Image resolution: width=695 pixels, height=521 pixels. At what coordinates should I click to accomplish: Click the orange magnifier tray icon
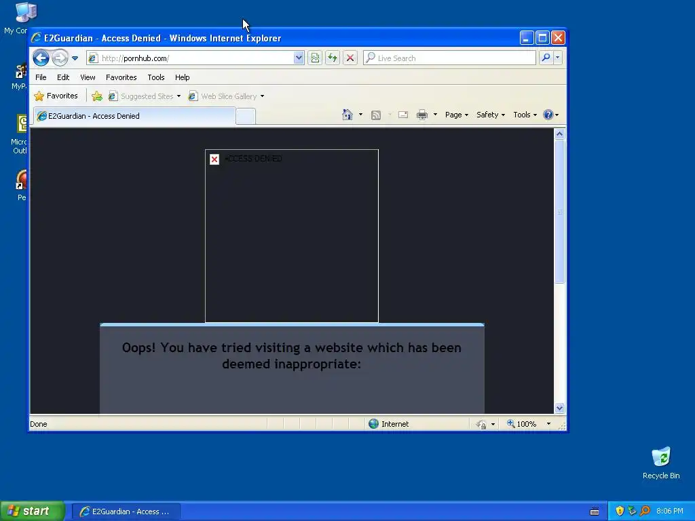[645, 511]
